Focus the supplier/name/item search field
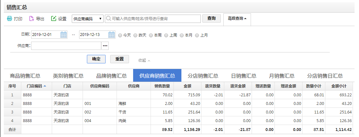The width and height of the screenshot is (359, 137). (x=153, y=19)
